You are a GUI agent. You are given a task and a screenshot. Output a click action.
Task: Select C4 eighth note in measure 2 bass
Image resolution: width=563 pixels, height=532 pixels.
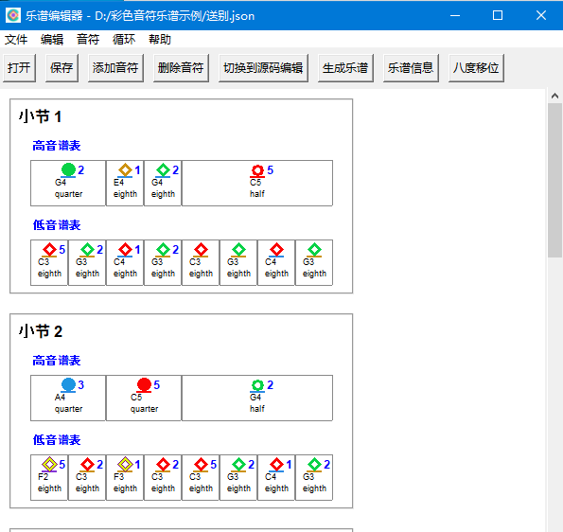coord(276,477)
